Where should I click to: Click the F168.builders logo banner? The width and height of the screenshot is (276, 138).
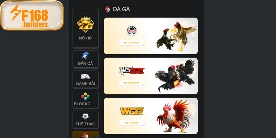(x=32, y=15)
